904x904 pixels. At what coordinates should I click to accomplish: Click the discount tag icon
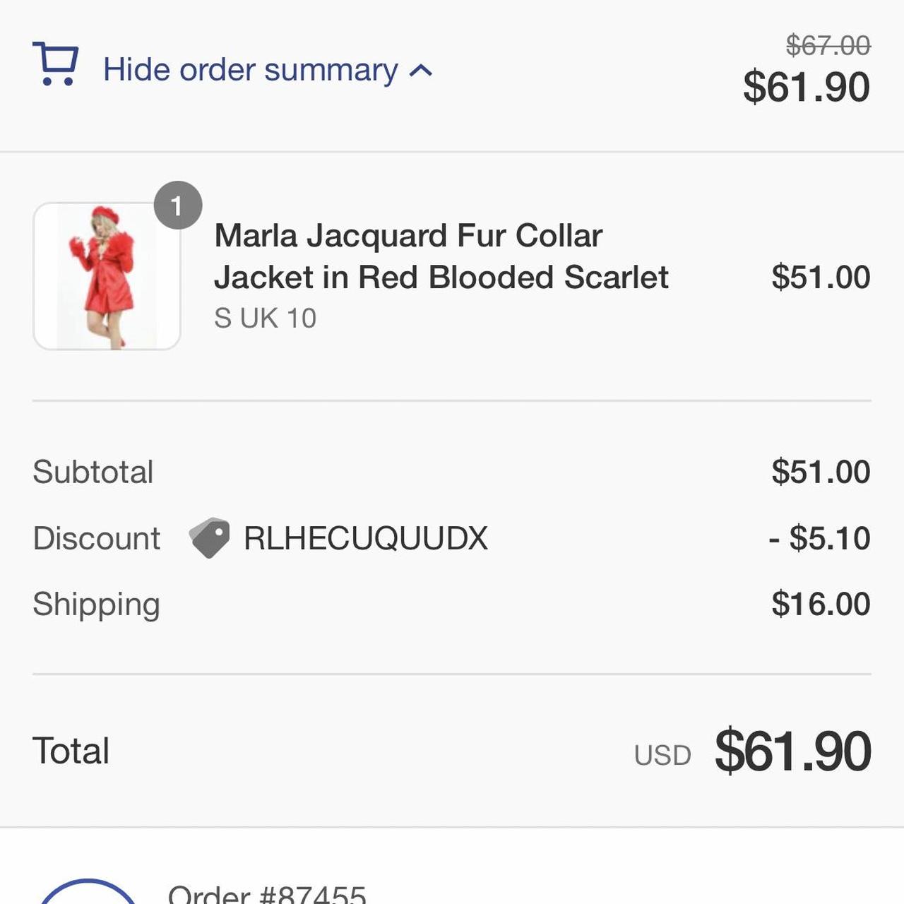pos(209,538)
